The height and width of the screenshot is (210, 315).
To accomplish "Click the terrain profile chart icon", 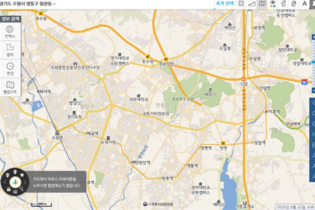I will (251, 4).
